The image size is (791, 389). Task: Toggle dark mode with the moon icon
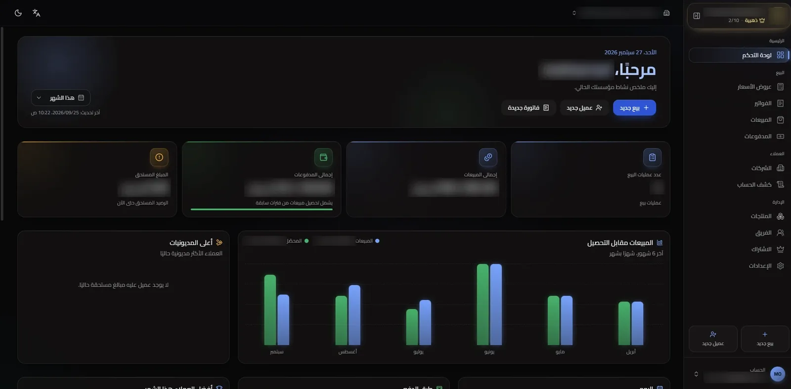(18, 13)
